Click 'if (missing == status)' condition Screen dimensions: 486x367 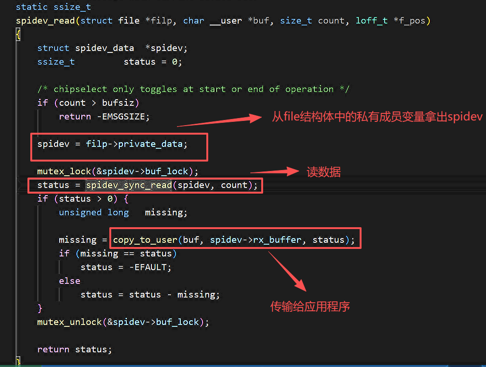pos(118,254)
